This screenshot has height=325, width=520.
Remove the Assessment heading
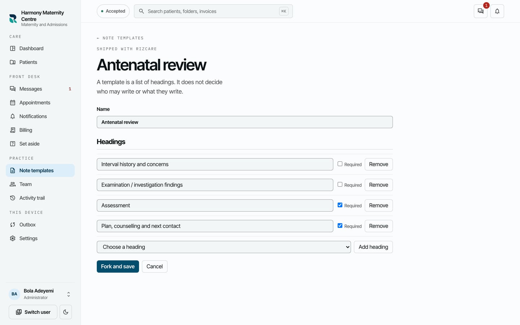[378, 205]
